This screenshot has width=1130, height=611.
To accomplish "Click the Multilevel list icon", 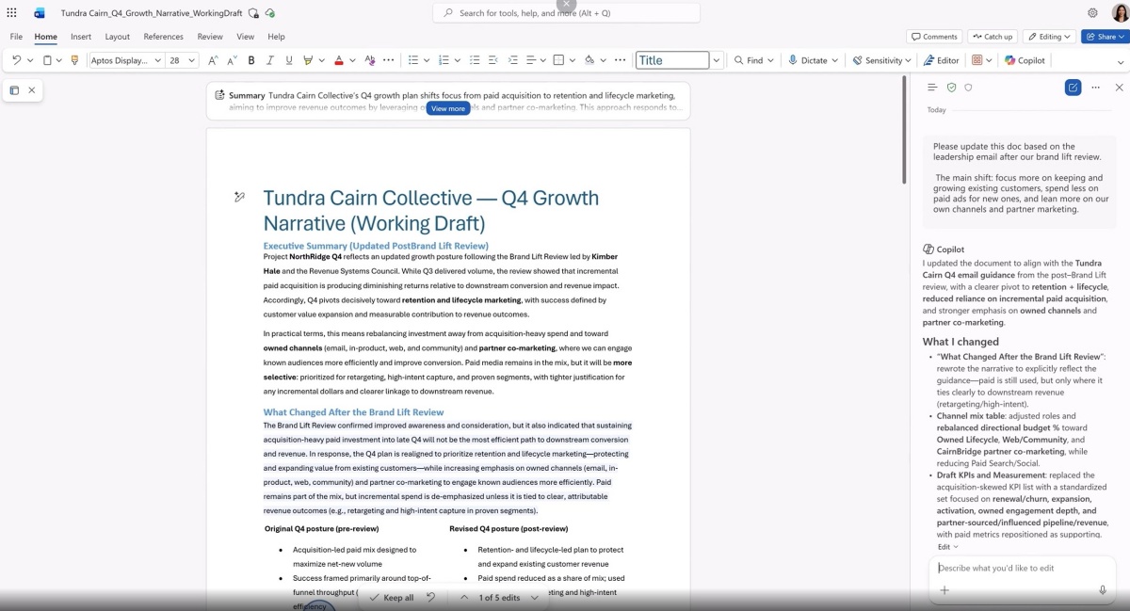I will pos(475,60).
